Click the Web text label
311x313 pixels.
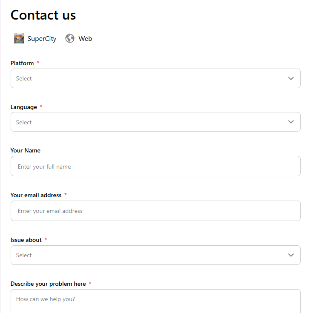click(x=85, y=39)
